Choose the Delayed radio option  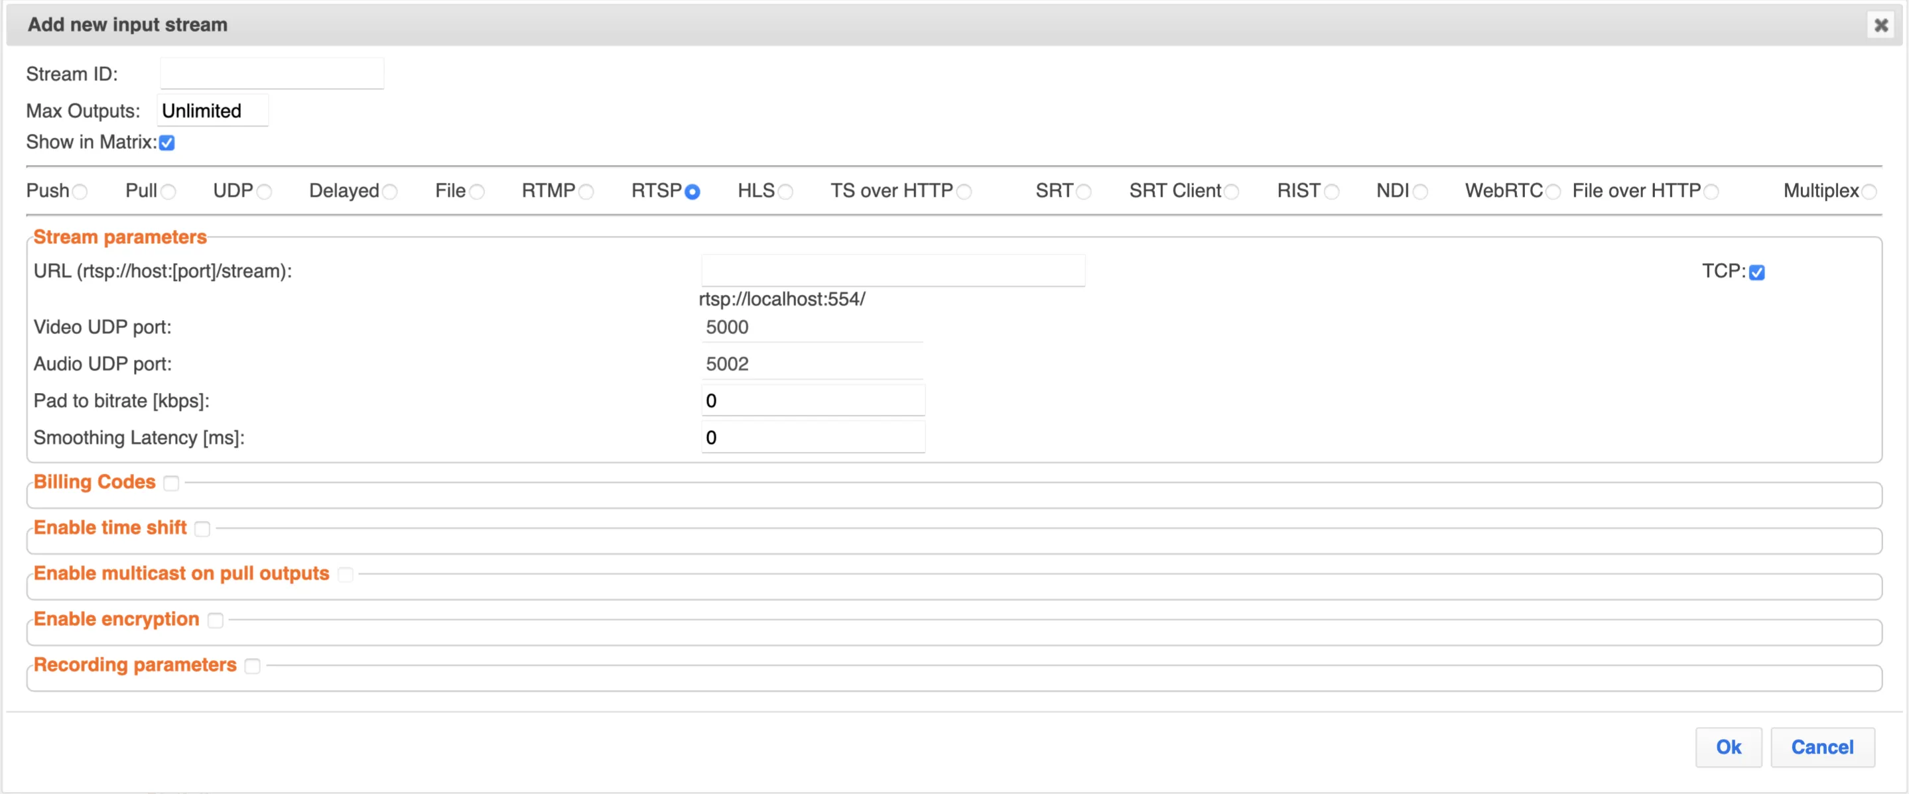pos(390,192)
